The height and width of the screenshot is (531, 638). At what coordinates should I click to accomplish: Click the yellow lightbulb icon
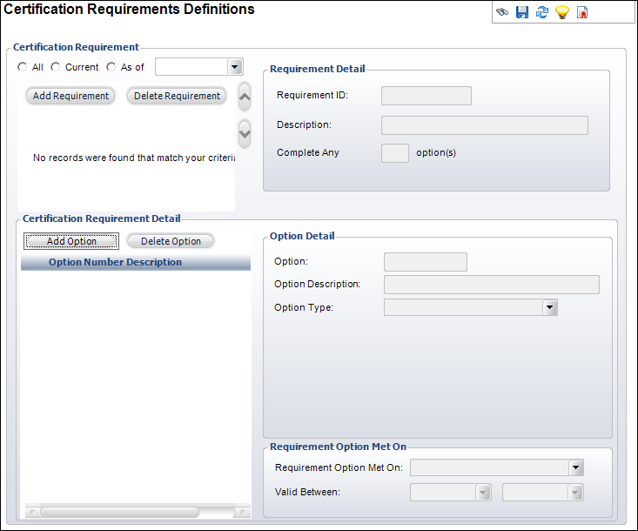pos(562,12)
